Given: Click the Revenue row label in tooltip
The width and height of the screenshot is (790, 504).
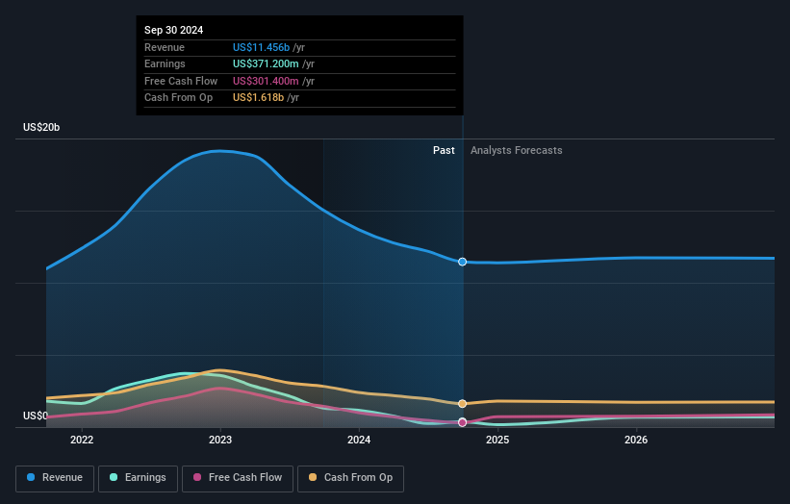Looking at the screenshot, I should (165, 47).
